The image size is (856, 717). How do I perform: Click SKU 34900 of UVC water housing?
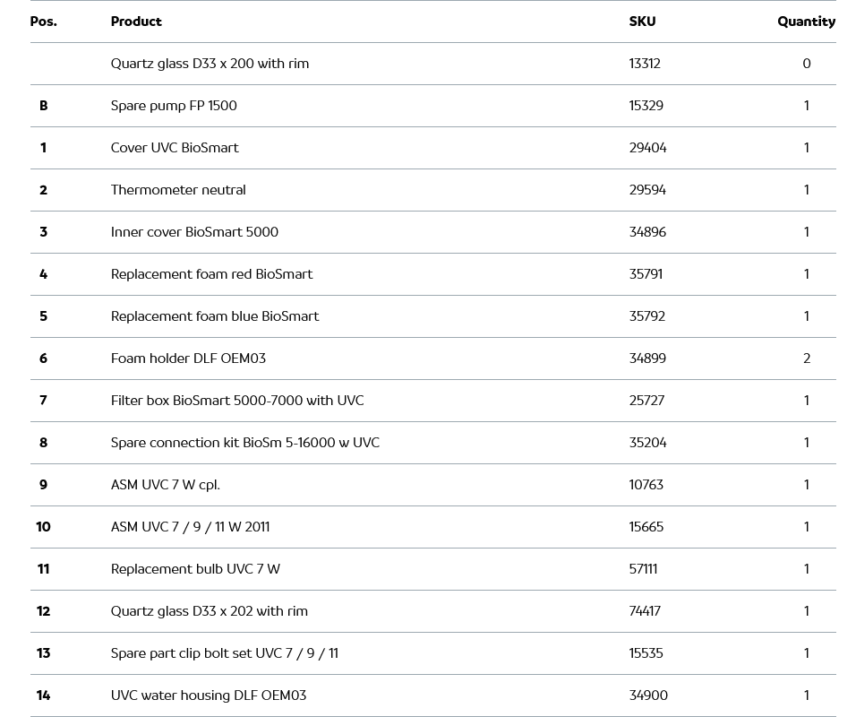[x=648, y=695]
